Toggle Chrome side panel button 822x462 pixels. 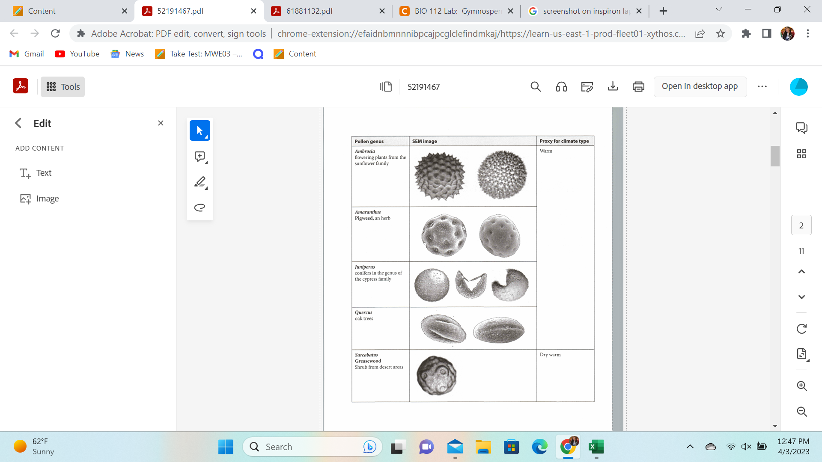click(766, 33)
